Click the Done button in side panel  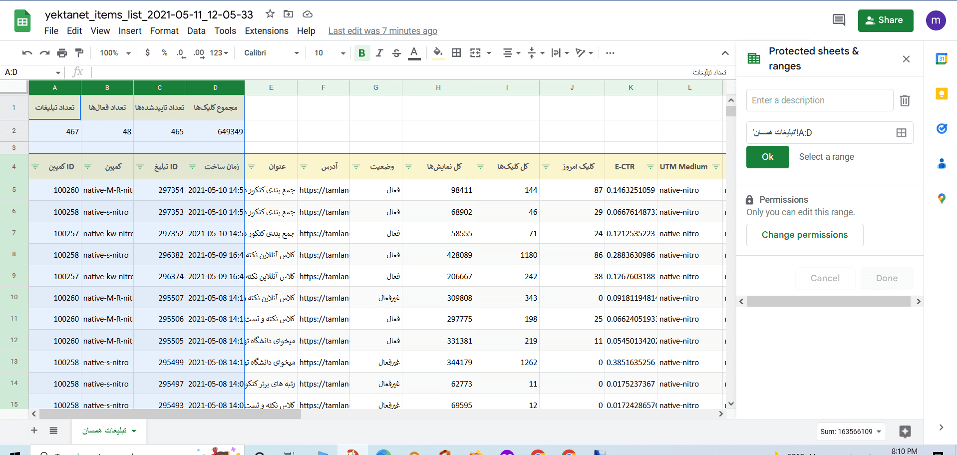pyautogui.click(x=887, y=278)
